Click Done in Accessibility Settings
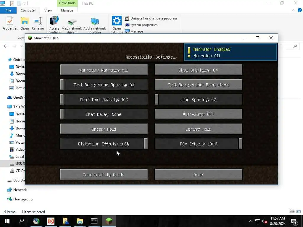Screen dimensions: 303x227 tap(198, 174)
